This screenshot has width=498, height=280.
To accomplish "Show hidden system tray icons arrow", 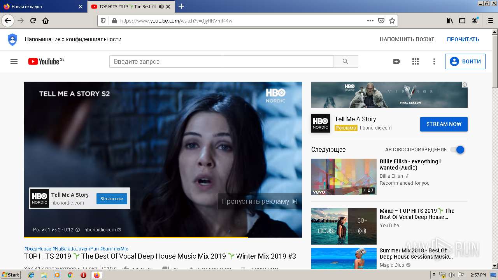I will click(x=434, y=275).
